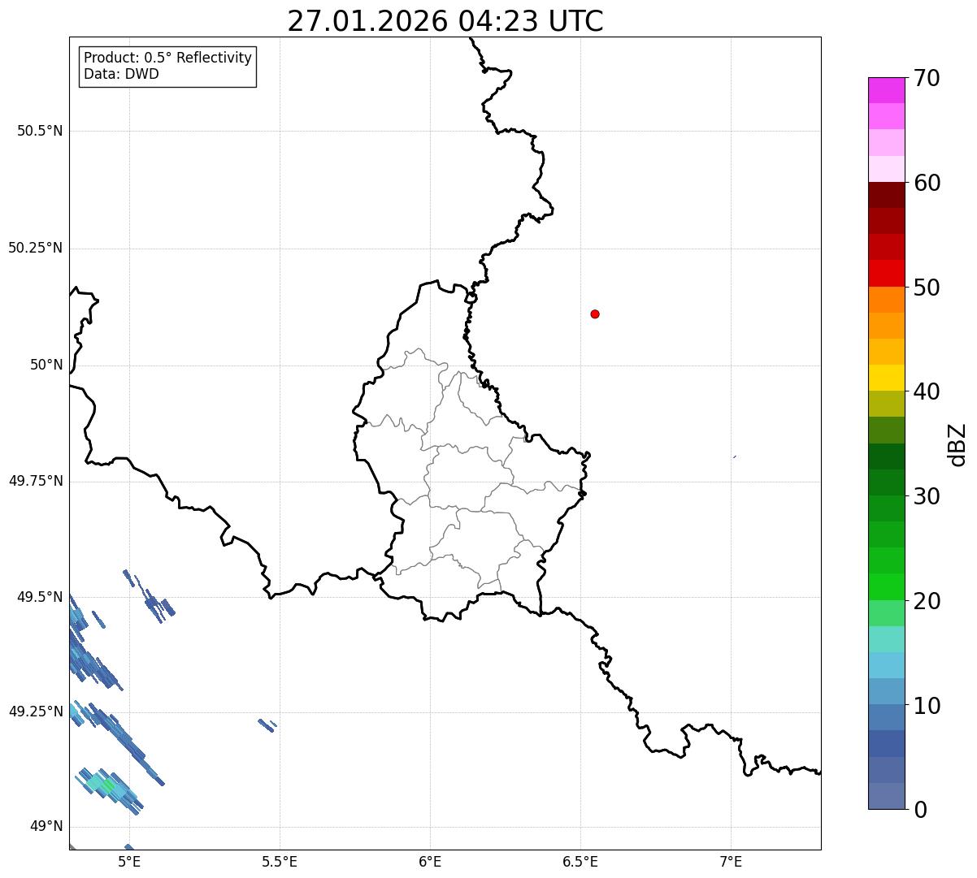This screenshot has height=878, width=977.
Task: Click the 6°E longitude label
Action: tap(430, 861)
